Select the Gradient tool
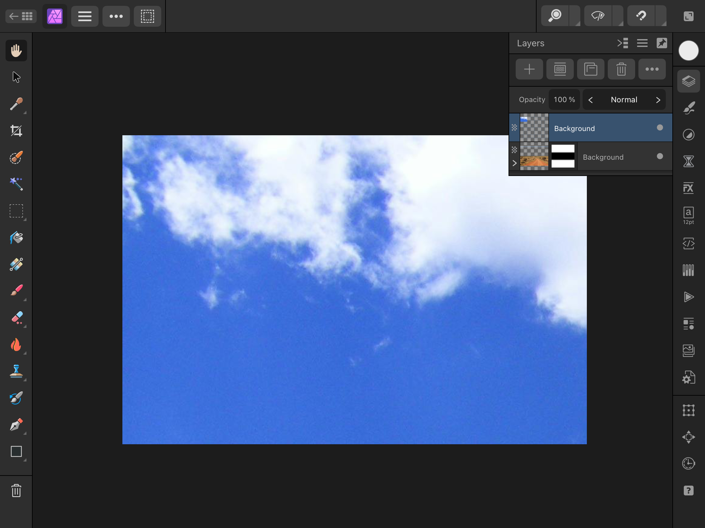This screenshot has height=528, width=705. [x=16, y=264]
